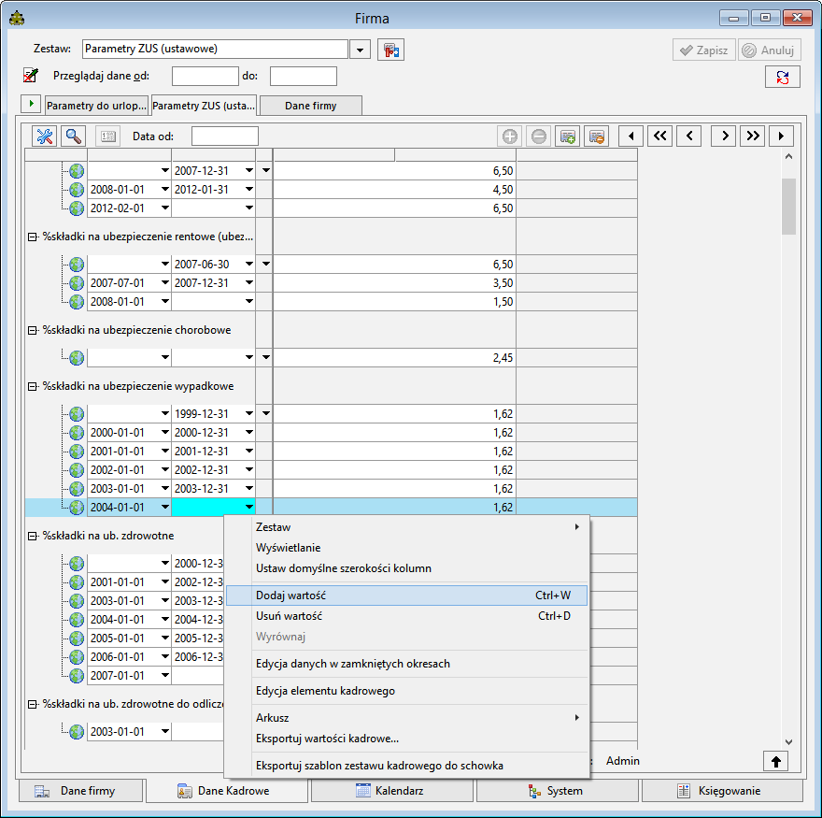The image size is (822, 818).
Task: Collapse %składki na ub. zdrowotne do odlicz node
Action: (33, 704)
